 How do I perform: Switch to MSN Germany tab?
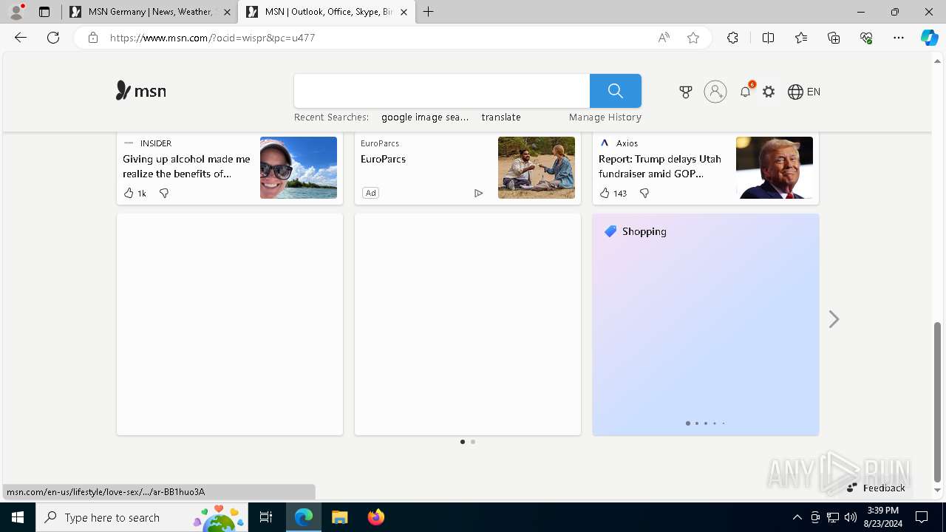pos(150,12)
